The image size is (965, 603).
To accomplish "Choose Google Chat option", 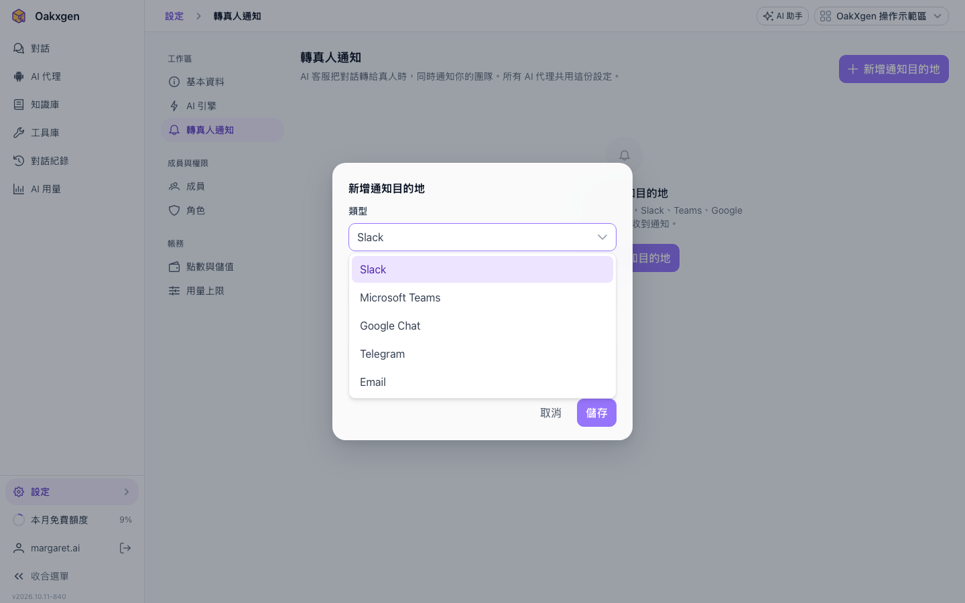I will click(482, 326).
